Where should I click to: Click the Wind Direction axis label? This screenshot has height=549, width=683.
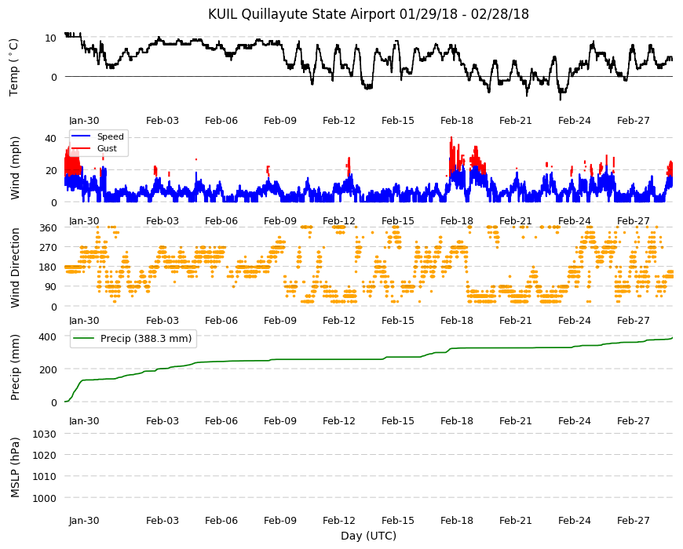coord(15,267)
